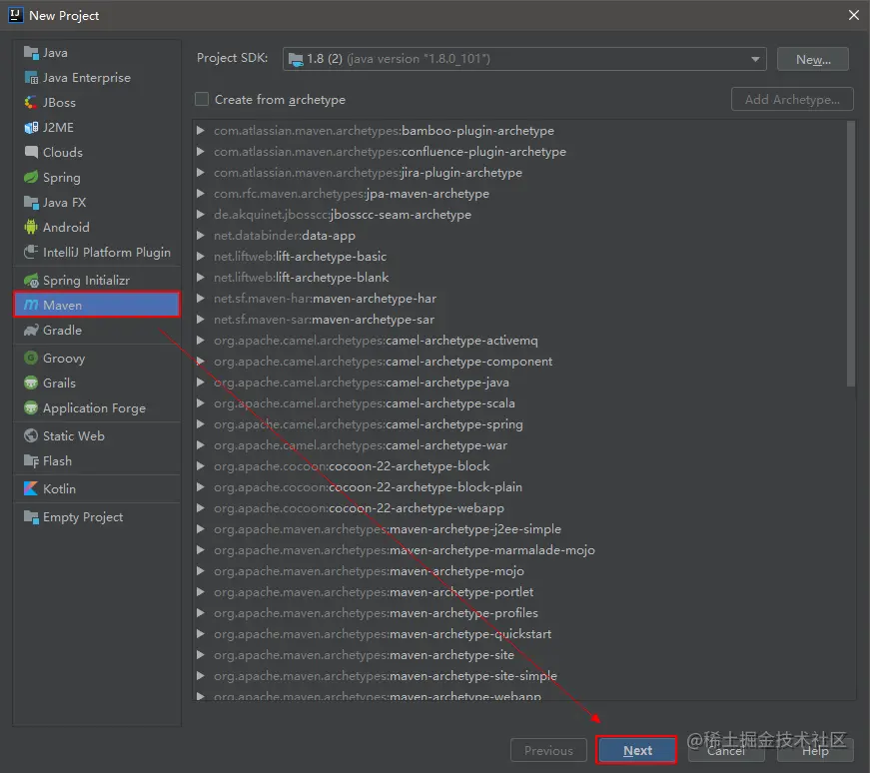Expand jpa-maven-archetype node
Image resolution: width=870 pixels, height=773 pixels.
click(201, 194)
